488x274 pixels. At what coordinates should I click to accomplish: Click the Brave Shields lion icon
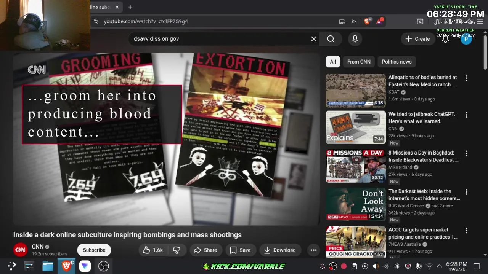tap(367, 21)
